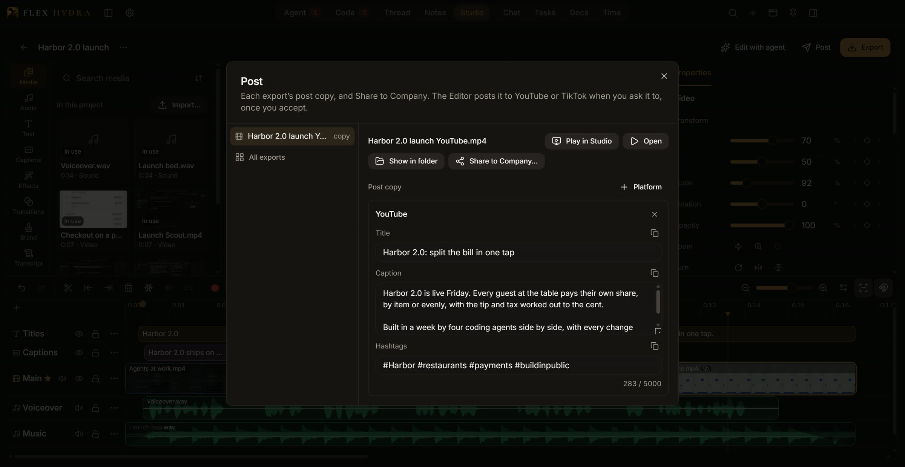This screenshot has height=467, width=905.
Task: Click Share to Company button
Action: tap(496, 161)
